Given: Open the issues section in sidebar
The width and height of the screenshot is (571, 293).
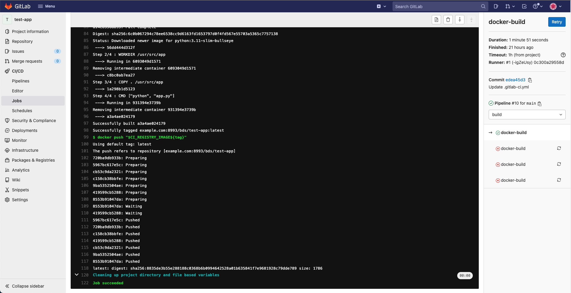Looking at the screenshot, I should pyautogui.click(x=18, y=51).
